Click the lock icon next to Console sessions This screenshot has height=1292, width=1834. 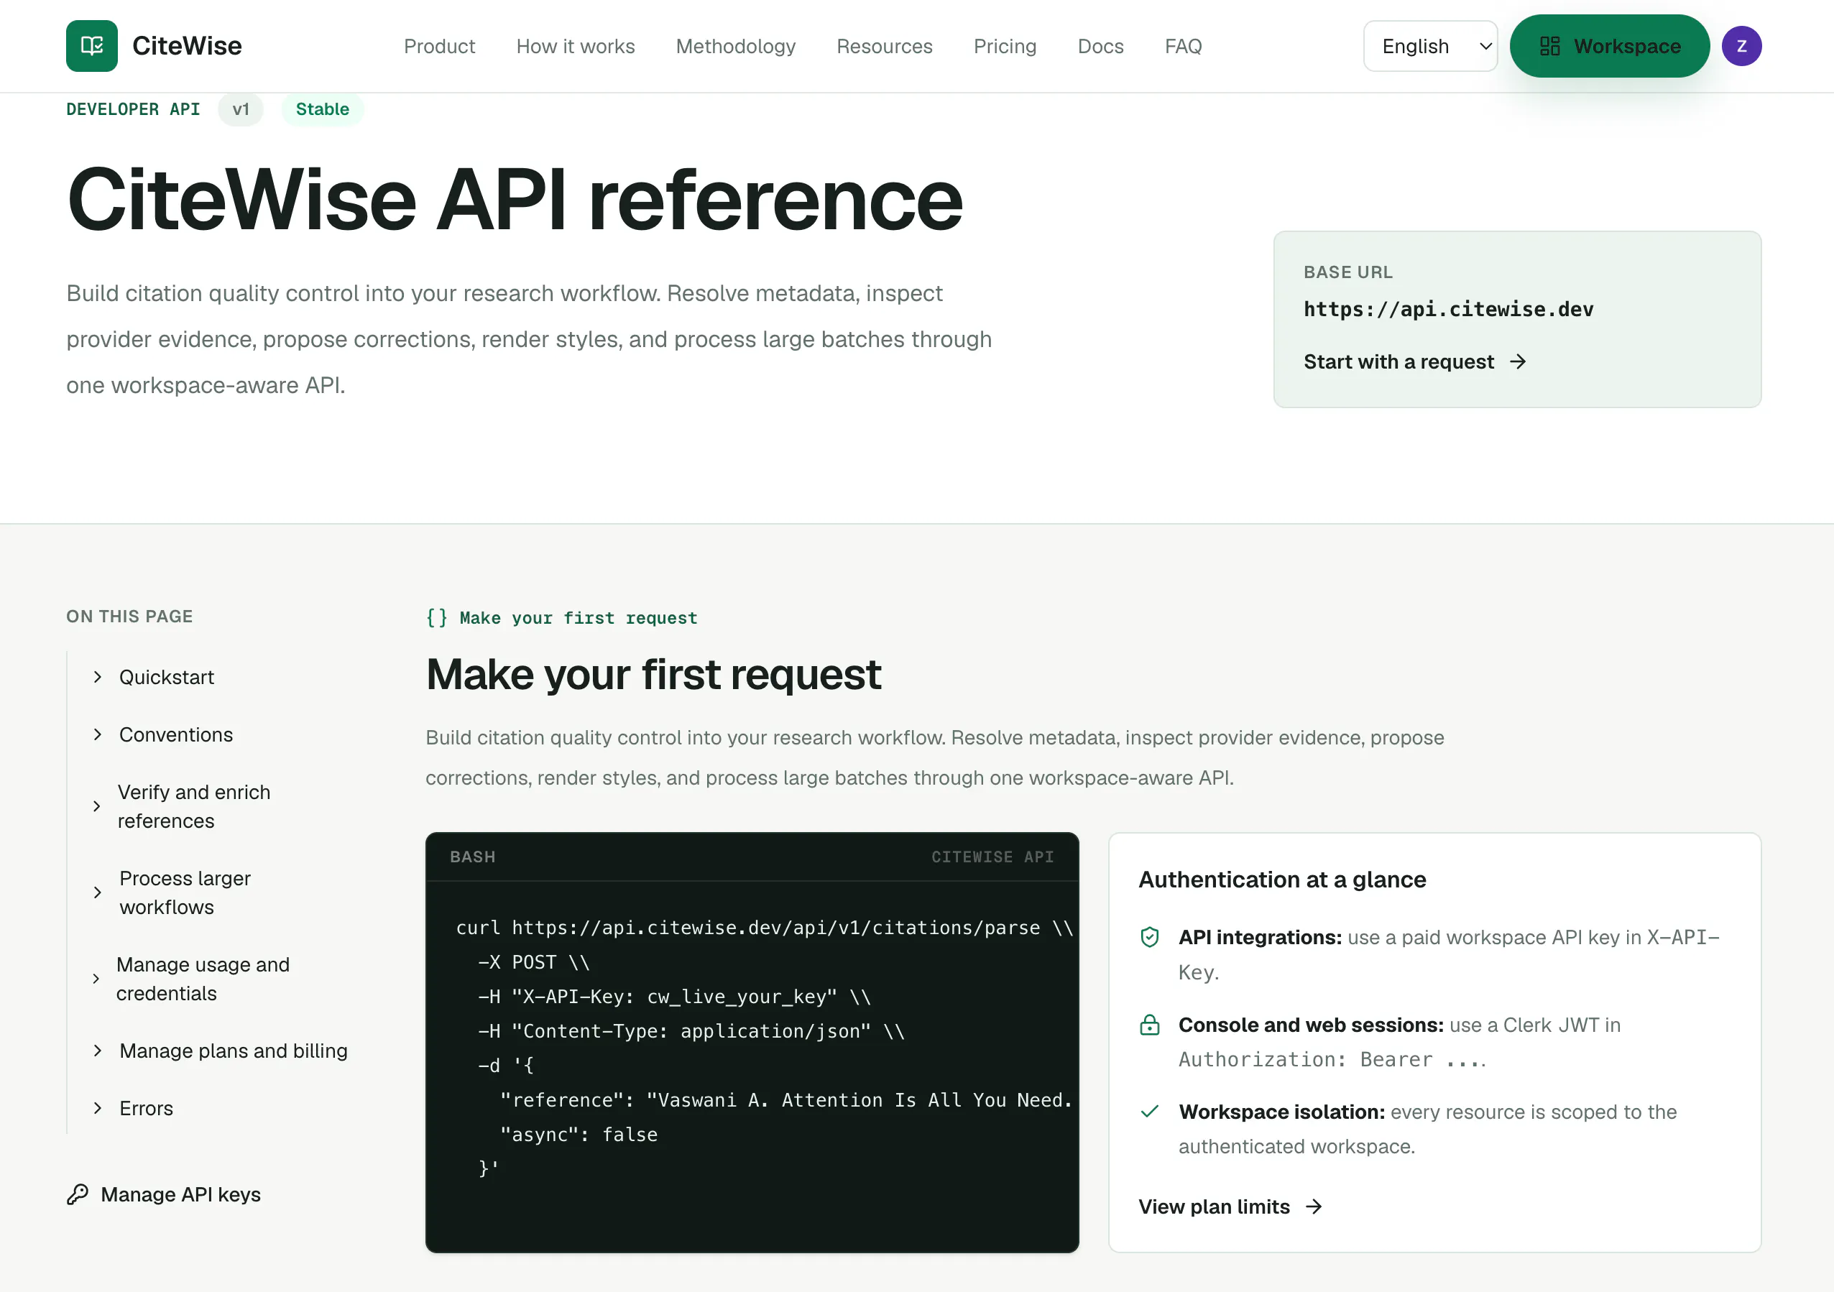click(x=1149, y=1025)
